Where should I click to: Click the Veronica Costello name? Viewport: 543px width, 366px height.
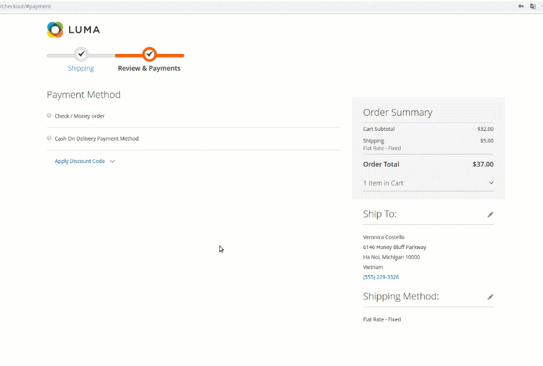(384, 237)
